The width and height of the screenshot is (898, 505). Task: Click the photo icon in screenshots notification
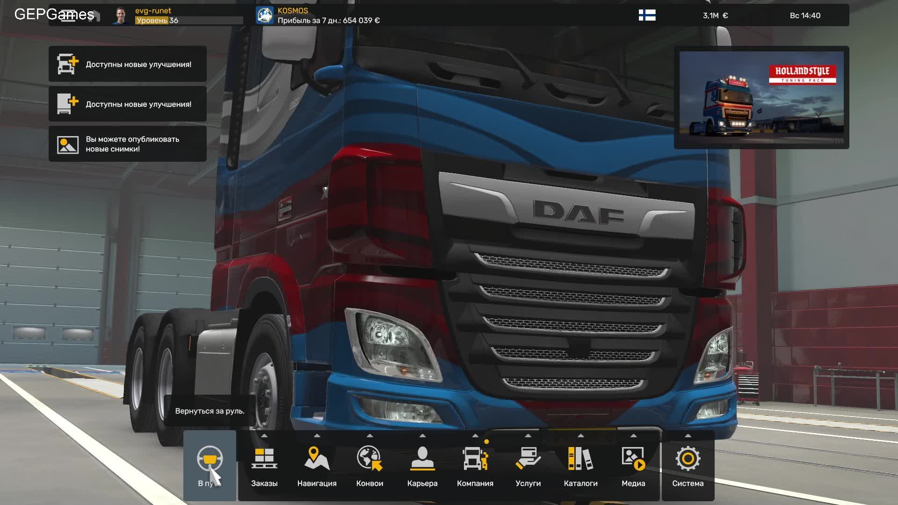click(x=67, y=144)
